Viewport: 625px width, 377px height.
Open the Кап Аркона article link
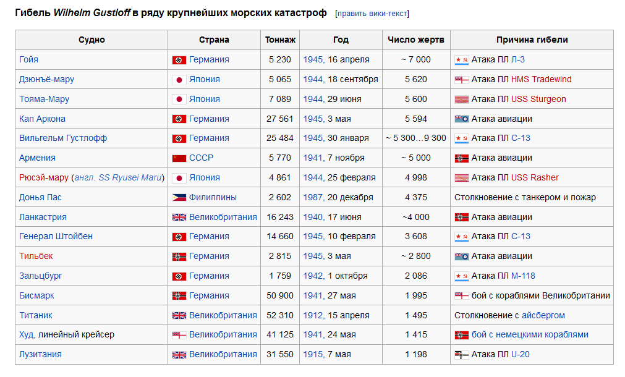42,119
